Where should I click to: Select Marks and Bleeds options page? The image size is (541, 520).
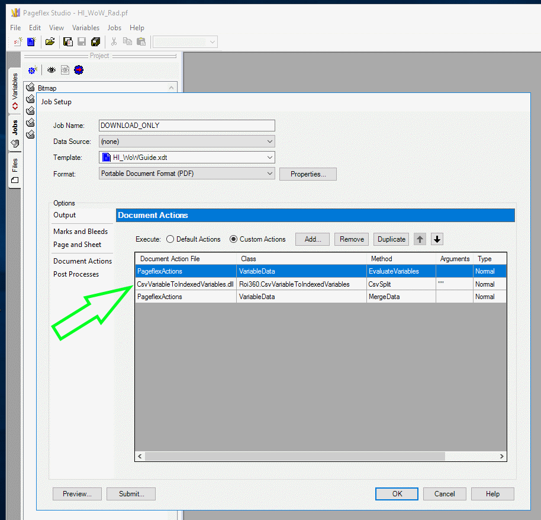[80, 232]
